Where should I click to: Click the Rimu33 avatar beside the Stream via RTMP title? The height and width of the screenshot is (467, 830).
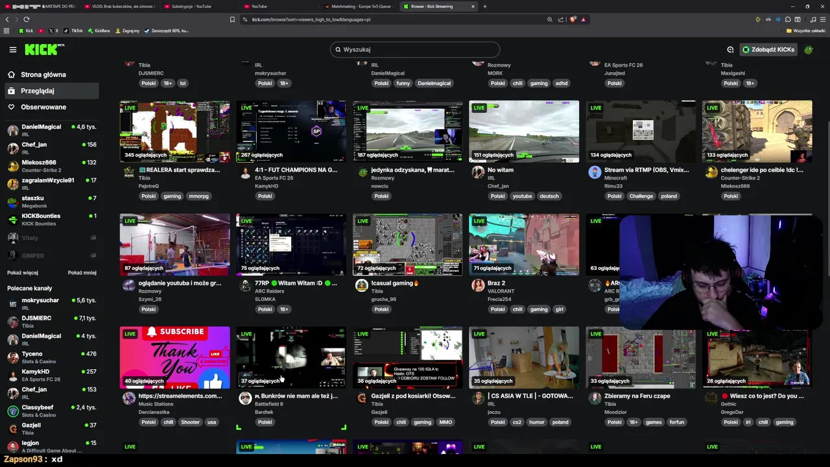pos(595,172)
